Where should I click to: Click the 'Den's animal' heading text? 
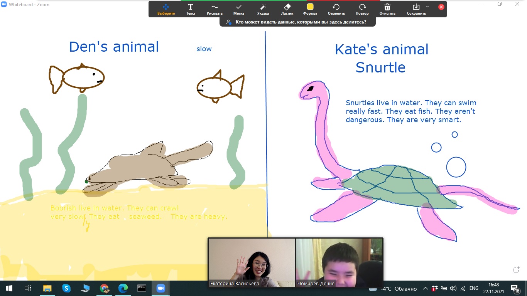[114, 47]
